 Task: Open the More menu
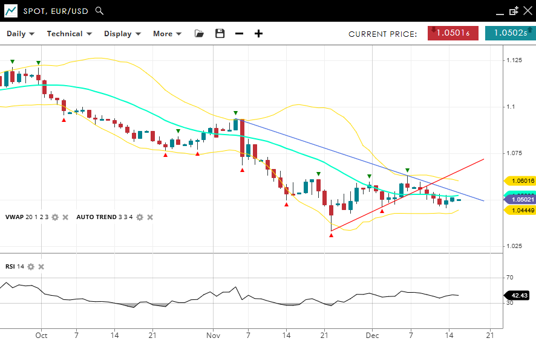(167, 34)
